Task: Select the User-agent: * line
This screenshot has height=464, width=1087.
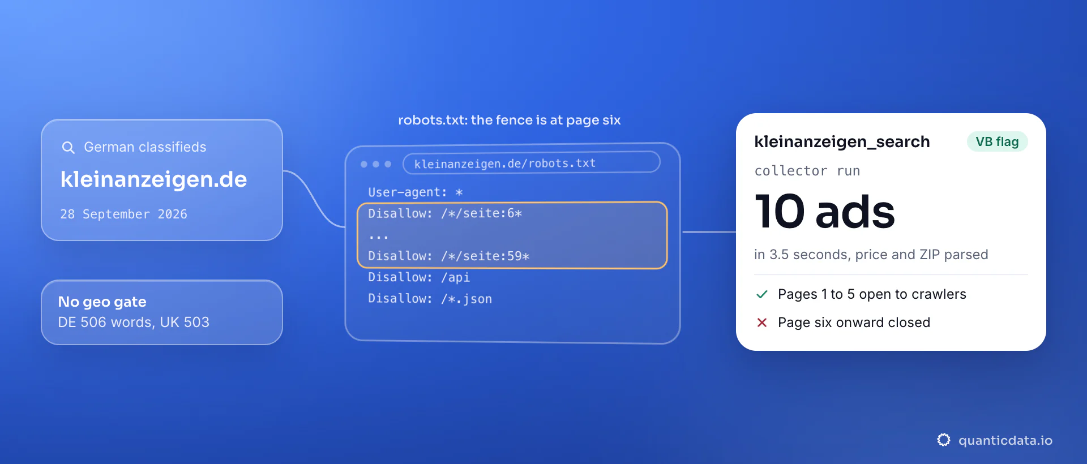Action: point(416,192)
